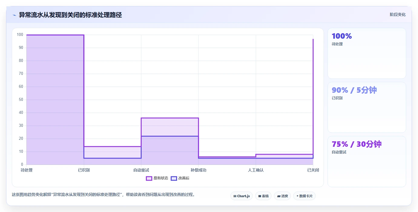Click the 阶段变化 badge in the header
Image resolution: width=418 pixels, height=212 pixels.
[x=397, y=14]
